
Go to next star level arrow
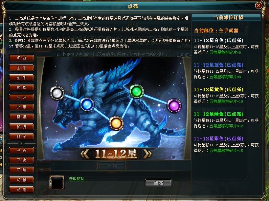click(147, 154)
